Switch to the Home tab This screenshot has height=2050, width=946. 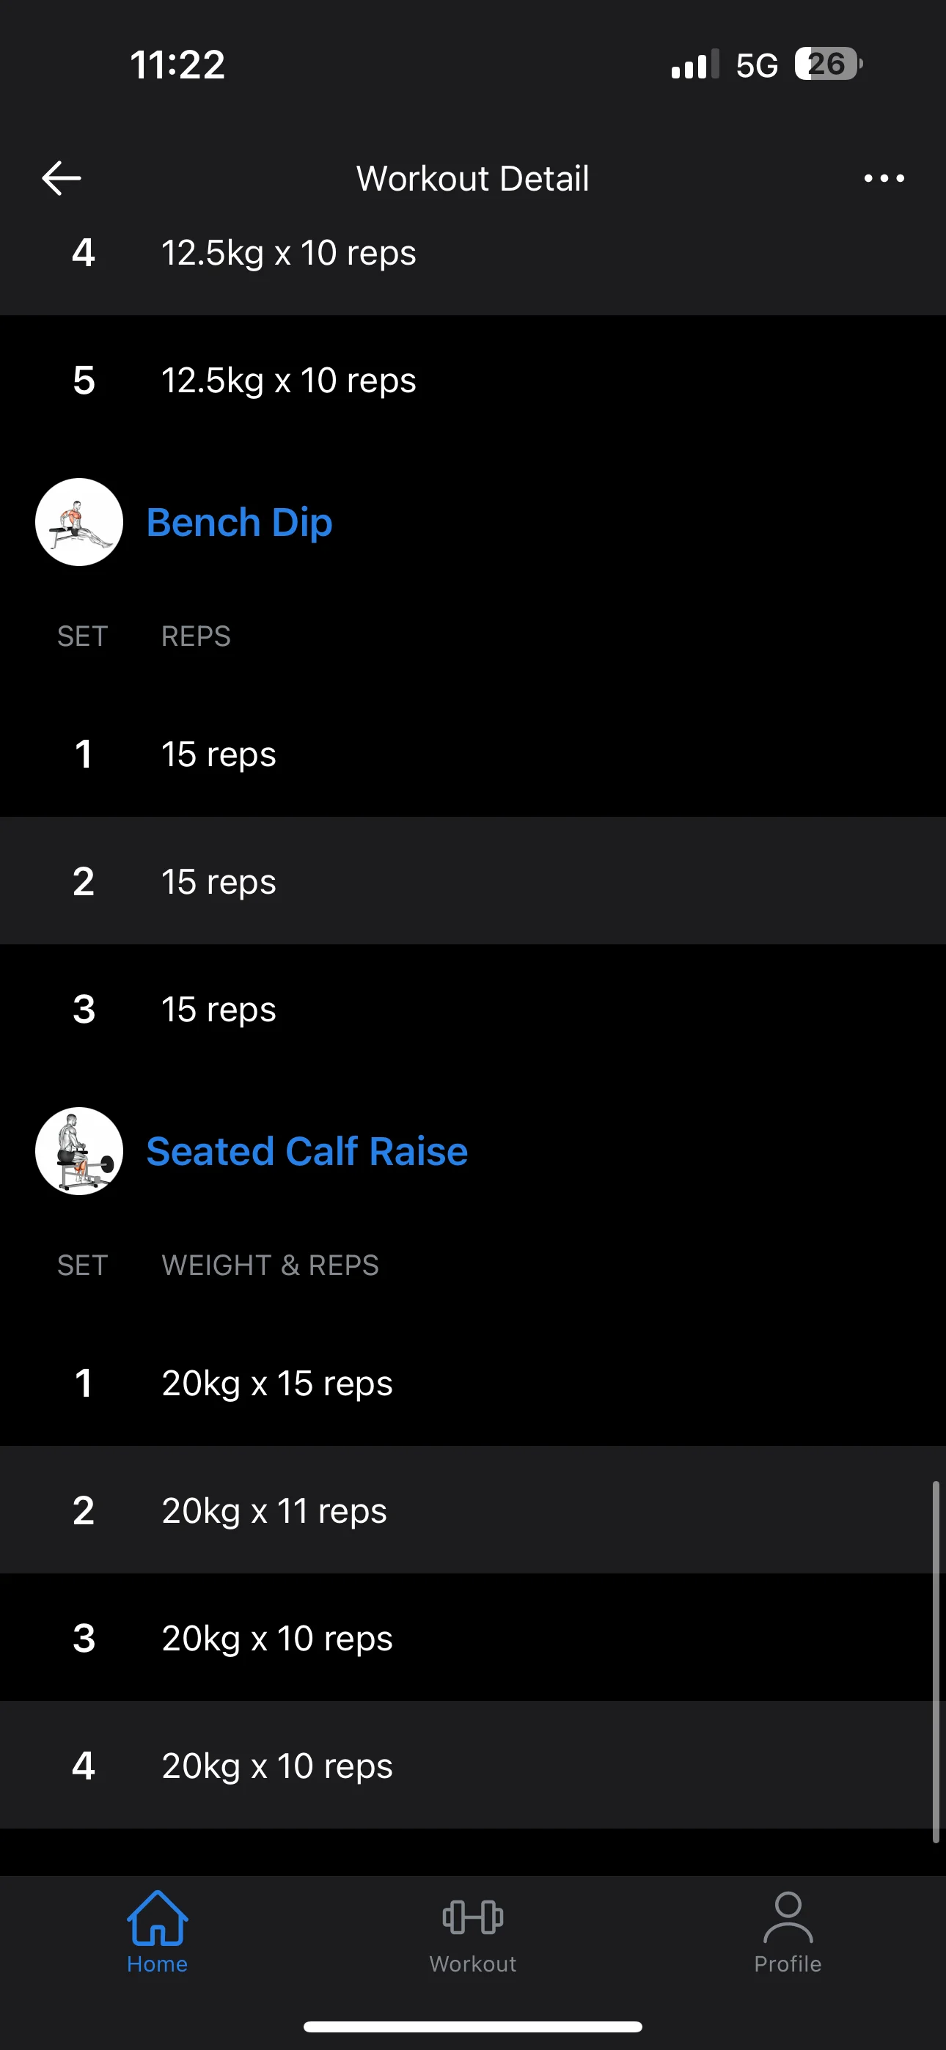coord(157,1930)
